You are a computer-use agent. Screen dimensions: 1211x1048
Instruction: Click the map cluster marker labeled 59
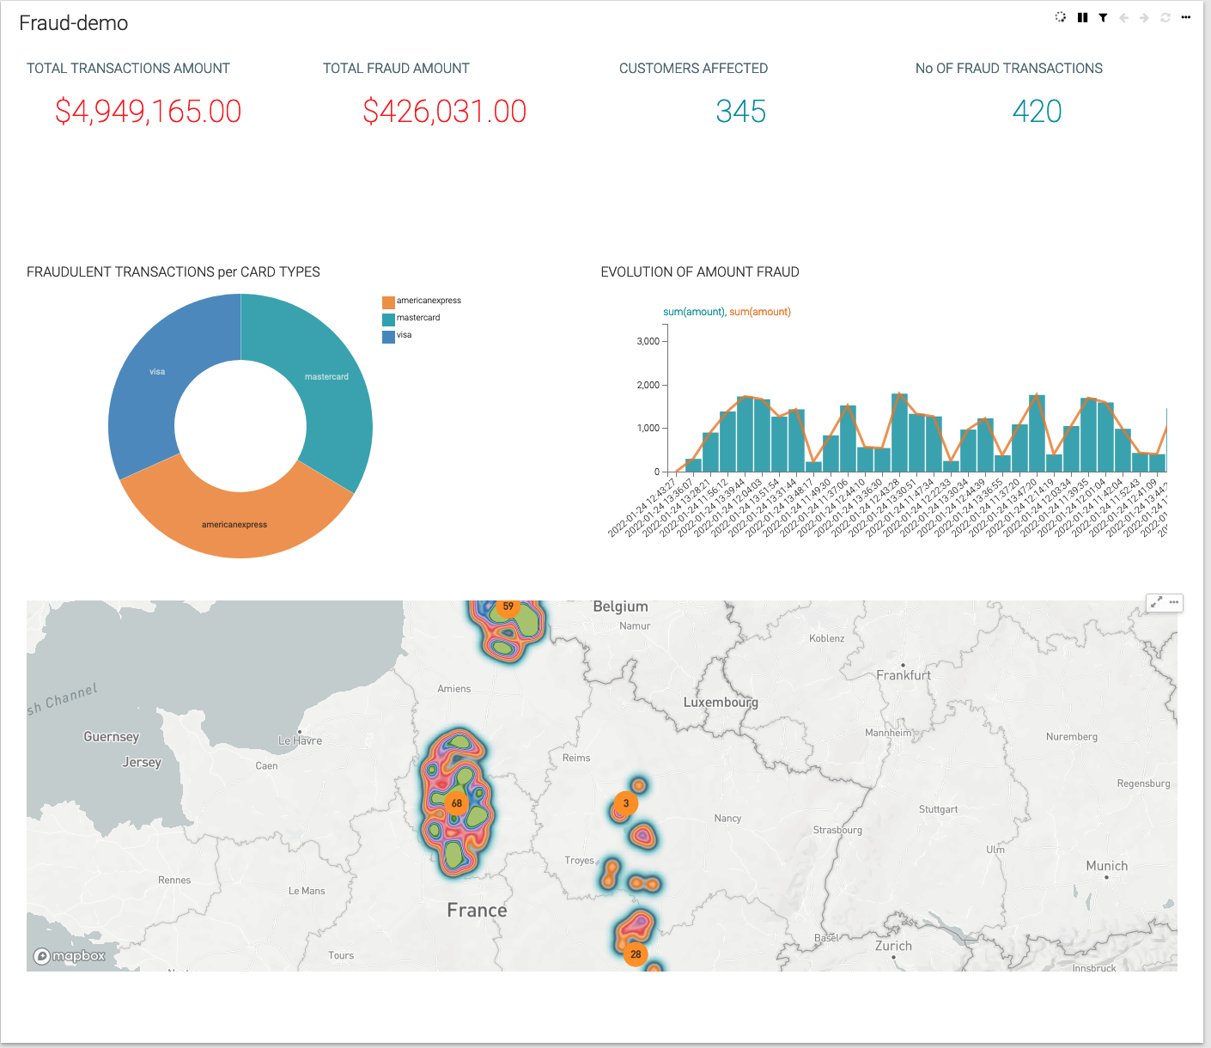[x=508, y=606]
